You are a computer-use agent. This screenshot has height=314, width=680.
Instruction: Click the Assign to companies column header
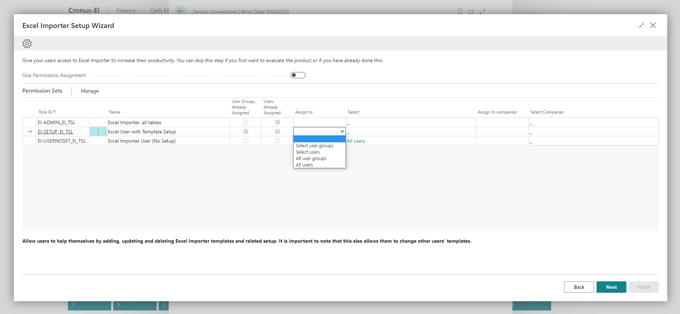(497, 112)
